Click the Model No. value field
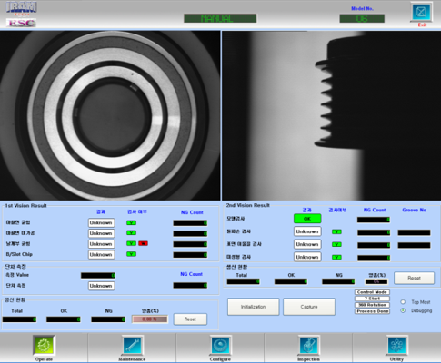The width and height of the screenshot is (441, 363). [x=362, y=18]
